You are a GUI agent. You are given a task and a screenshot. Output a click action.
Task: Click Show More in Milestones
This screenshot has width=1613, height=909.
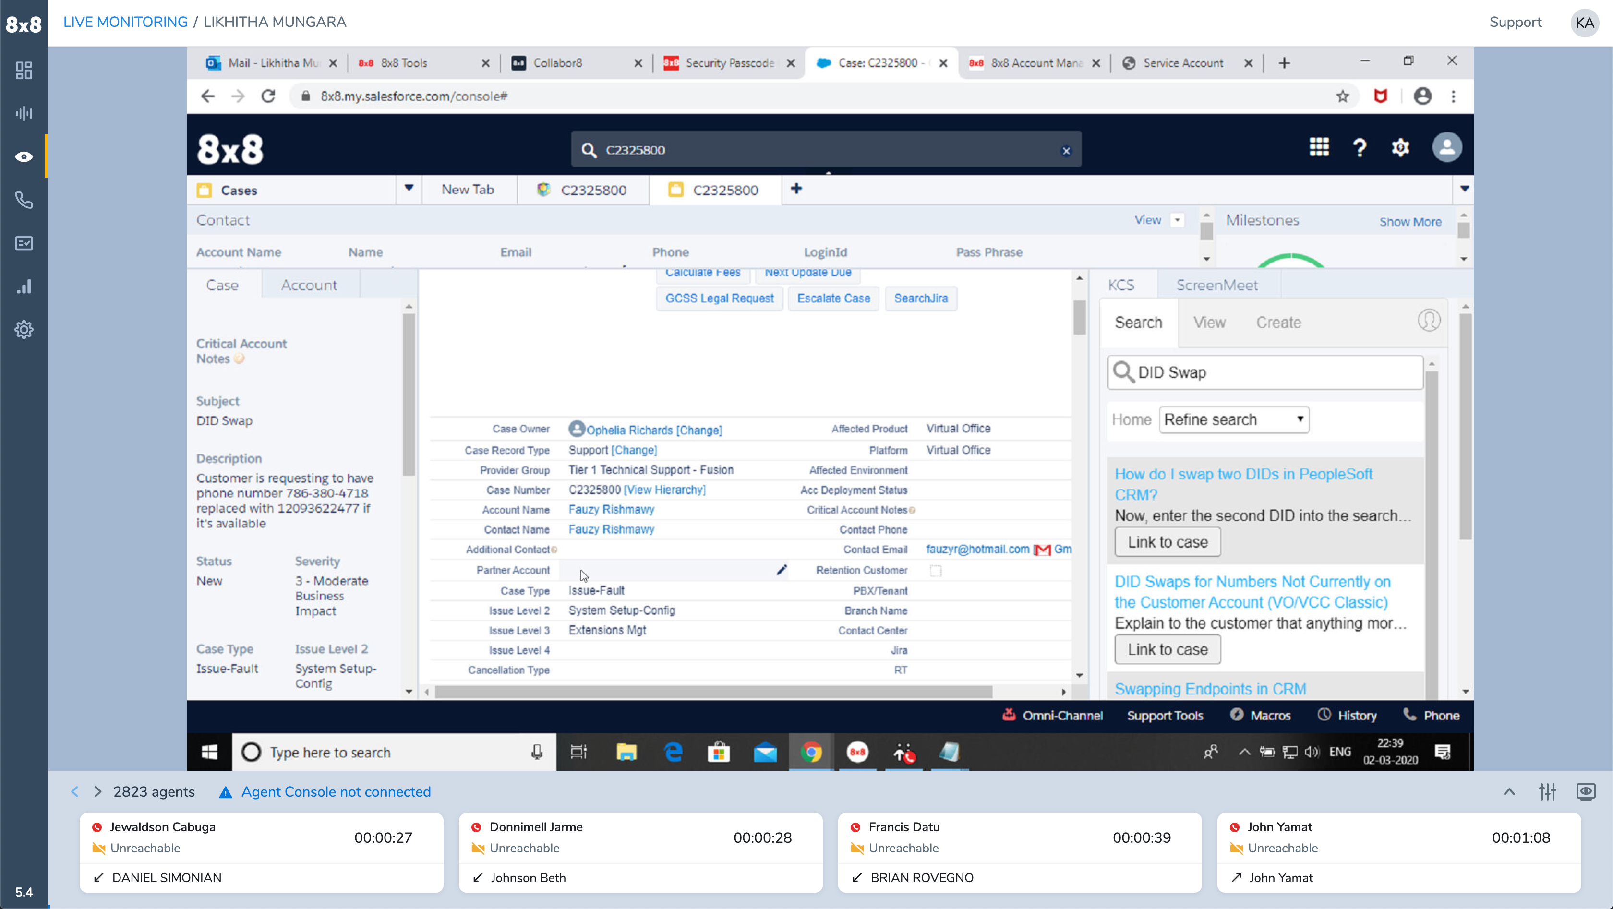click(1410, 222)
